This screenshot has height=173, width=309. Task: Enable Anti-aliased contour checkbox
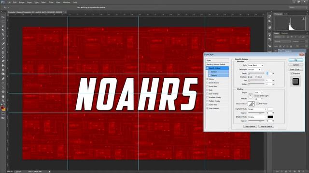point(257,104)
